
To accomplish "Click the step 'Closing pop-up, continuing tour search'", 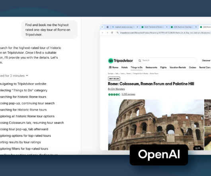I will pyautogui.click(x=27, y=103).
